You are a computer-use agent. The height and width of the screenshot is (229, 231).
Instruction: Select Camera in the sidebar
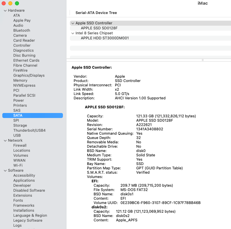20,35
